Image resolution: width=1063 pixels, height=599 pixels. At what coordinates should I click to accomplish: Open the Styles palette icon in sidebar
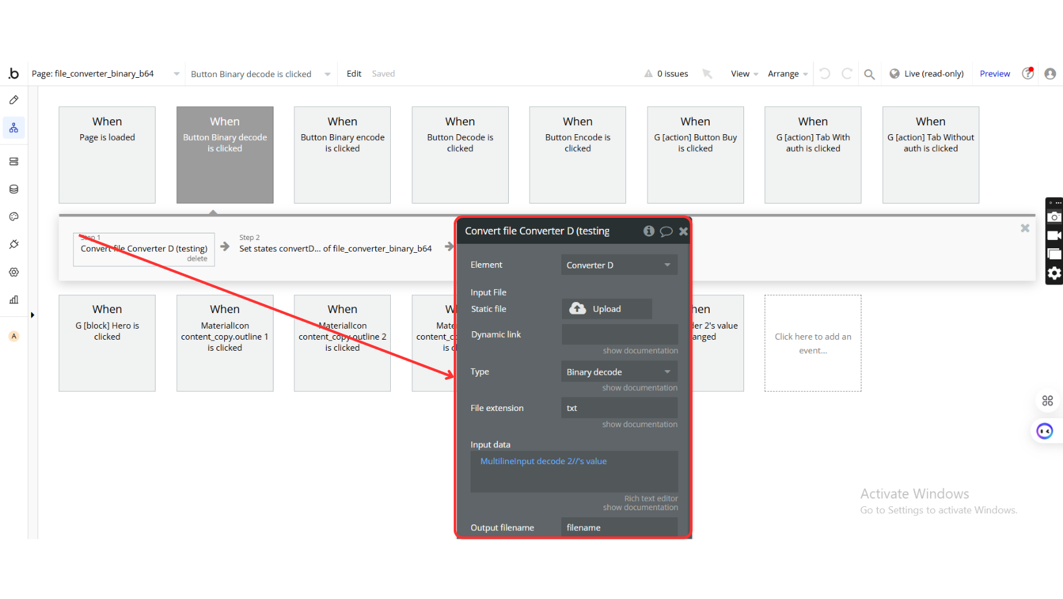14,217
